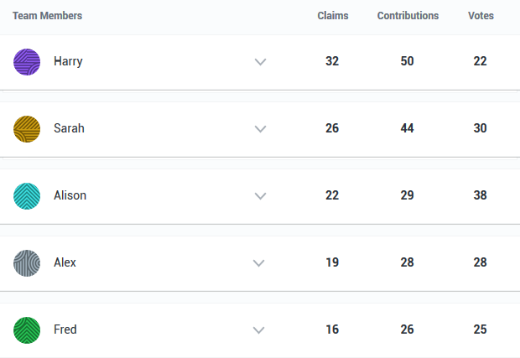Select the Alison name label
The image size is (520, 358).
(70, 195)
